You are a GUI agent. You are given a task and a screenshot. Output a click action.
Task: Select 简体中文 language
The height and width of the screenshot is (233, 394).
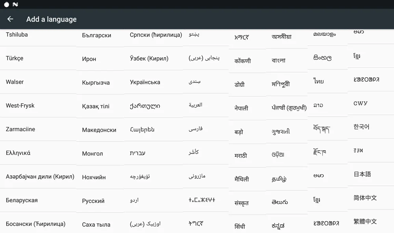365,198
